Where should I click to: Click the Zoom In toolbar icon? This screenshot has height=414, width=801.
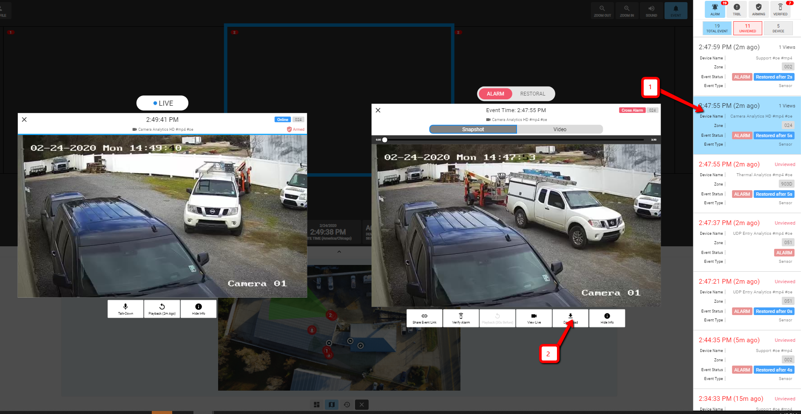tap(627, 11)
